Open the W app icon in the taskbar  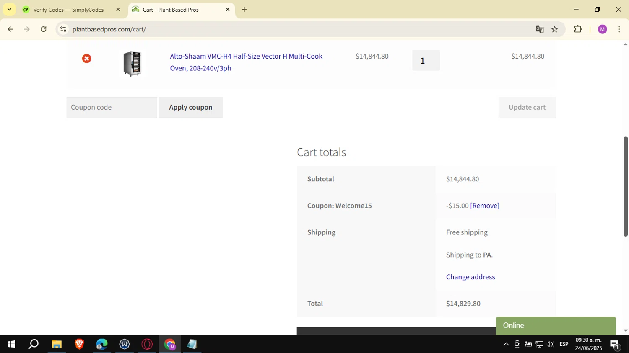click(125, 344)
